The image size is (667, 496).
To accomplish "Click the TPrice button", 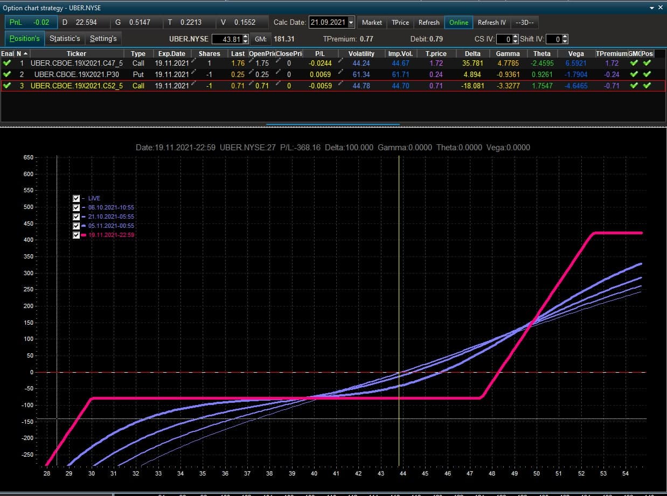I will coord(400,23).
